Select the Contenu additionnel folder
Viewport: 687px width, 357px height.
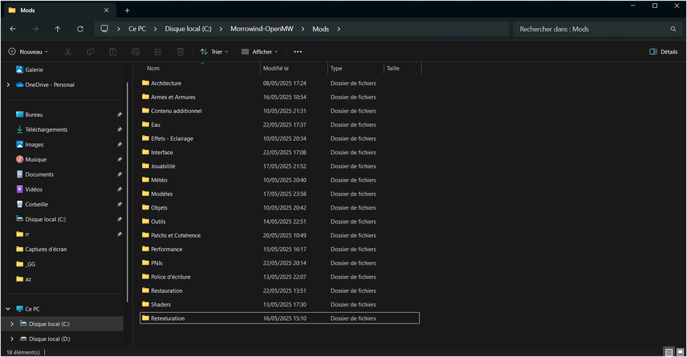[x=280, y=111]
